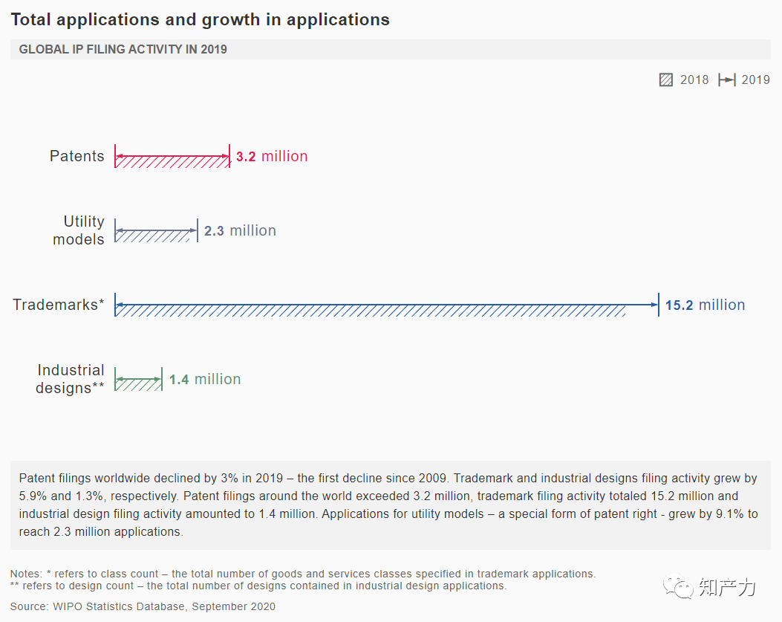Click the note about design count
The height and width of the screenshot is (622, 782).
click(258, 586)
